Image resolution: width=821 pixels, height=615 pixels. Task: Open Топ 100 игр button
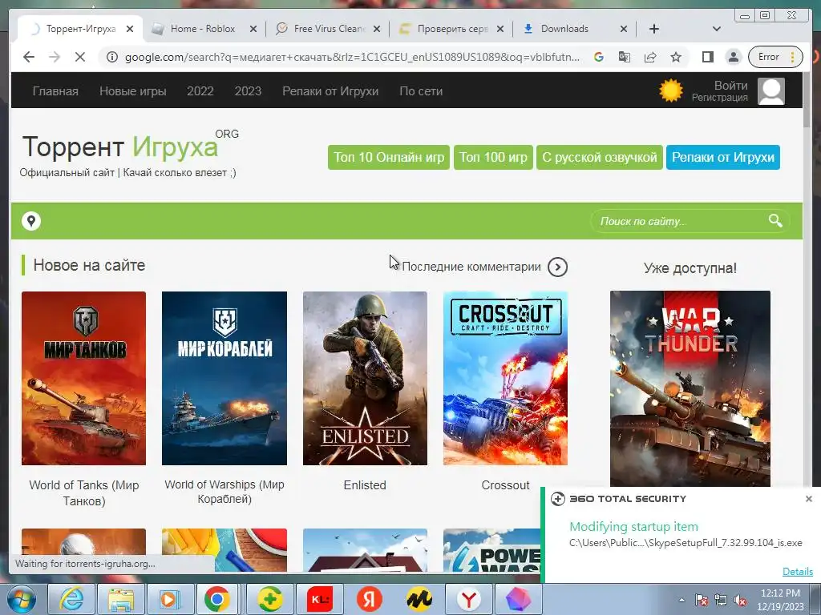493,158
